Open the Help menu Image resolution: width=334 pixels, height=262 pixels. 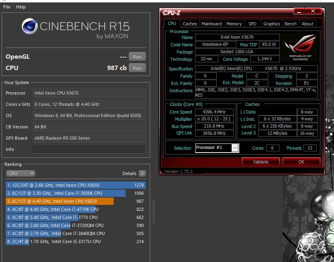[x=20, y=7]
